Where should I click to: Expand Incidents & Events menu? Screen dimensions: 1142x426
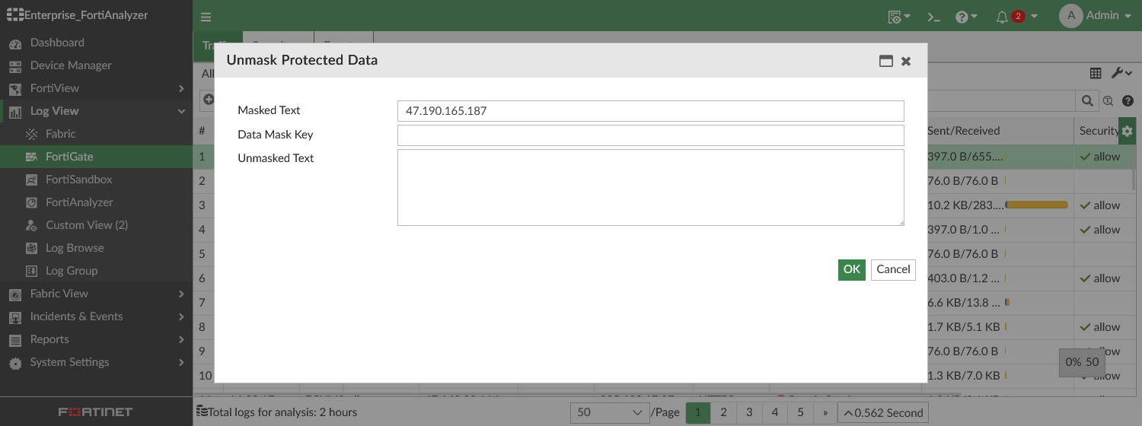click(96, 316)
